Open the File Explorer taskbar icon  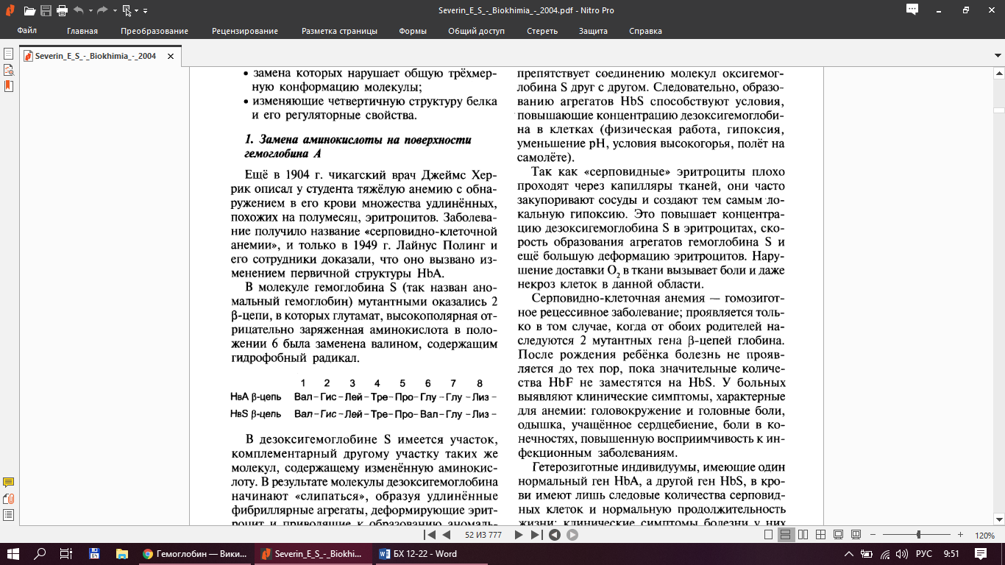[x=121, y=554]
